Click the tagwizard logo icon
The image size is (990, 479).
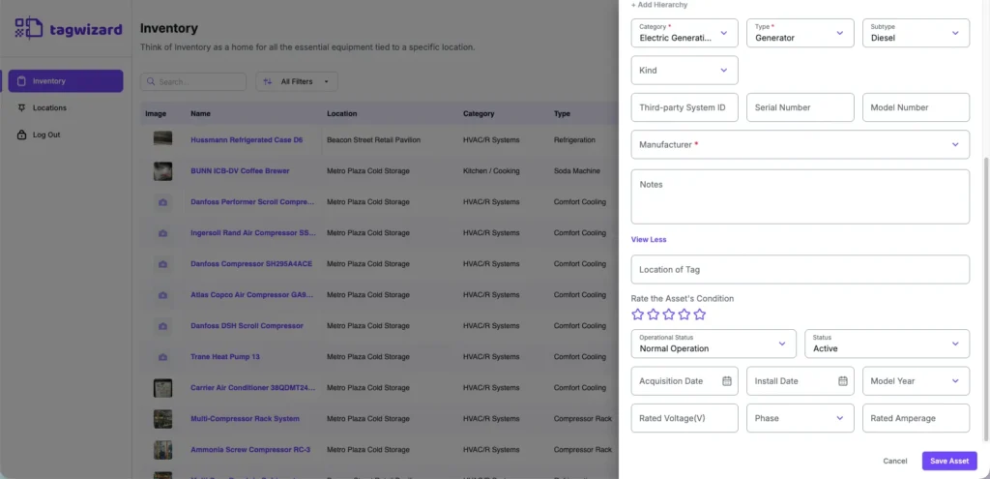point(29,29)
